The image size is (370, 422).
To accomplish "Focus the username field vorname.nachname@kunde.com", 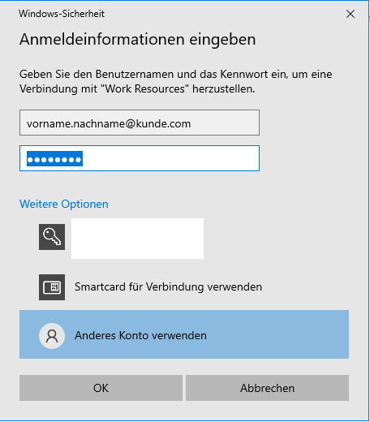I will tap(140, 123).
